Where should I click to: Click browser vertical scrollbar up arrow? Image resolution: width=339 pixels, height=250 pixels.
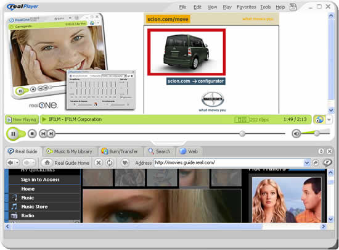pos(330,172)
